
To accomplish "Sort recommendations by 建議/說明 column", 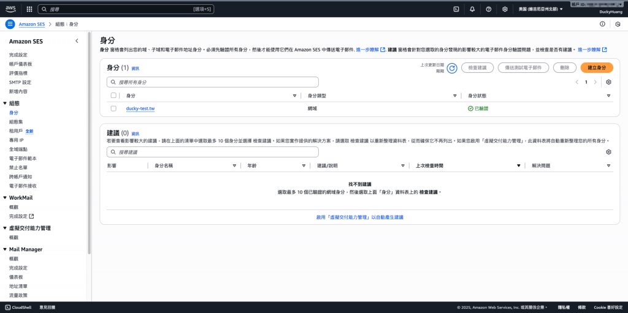I will pos(403,165).
